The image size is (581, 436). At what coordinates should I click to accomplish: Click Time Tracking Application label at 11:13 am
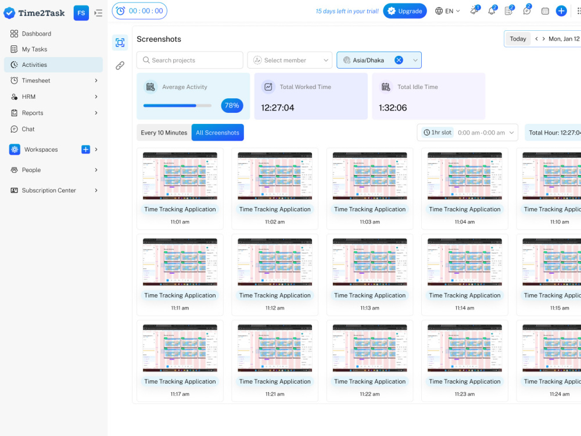click(x=370, y=295)
